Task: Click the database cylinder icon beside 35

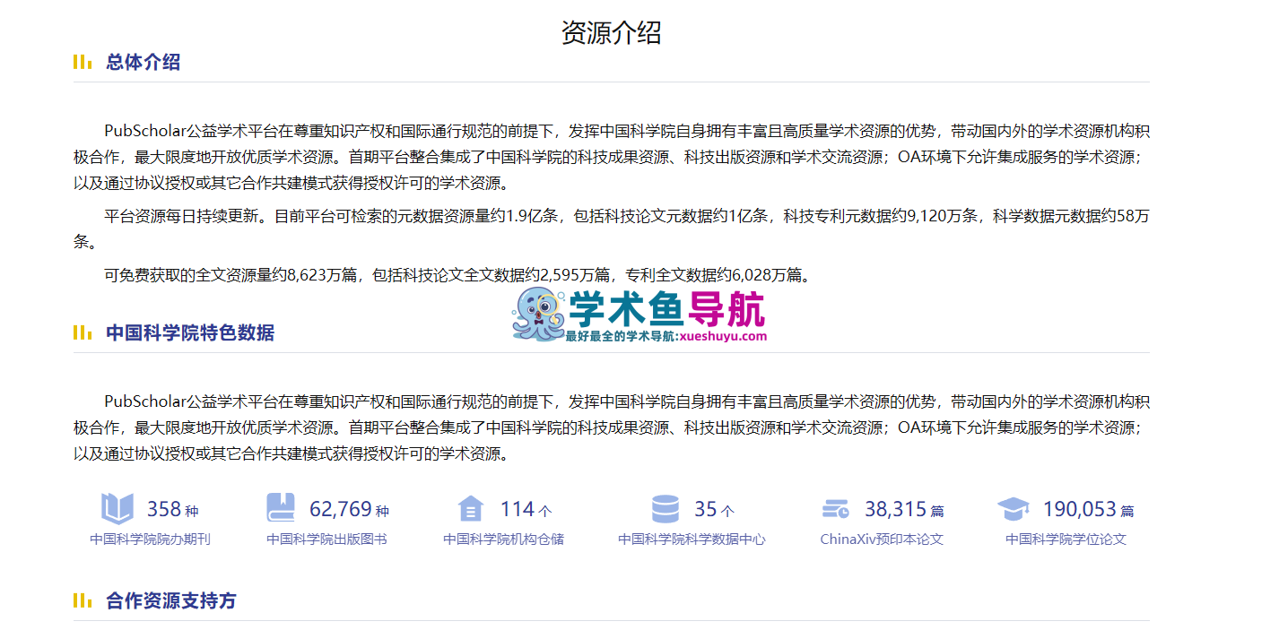Action: [x=665, y=509]
